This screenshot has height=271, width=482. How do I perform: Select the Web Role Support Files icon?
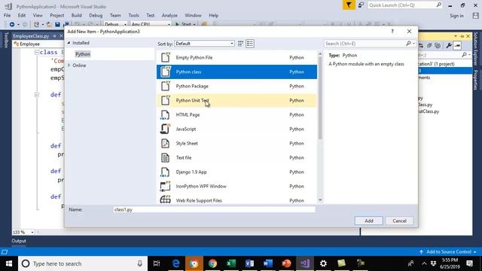click(165, 199)
